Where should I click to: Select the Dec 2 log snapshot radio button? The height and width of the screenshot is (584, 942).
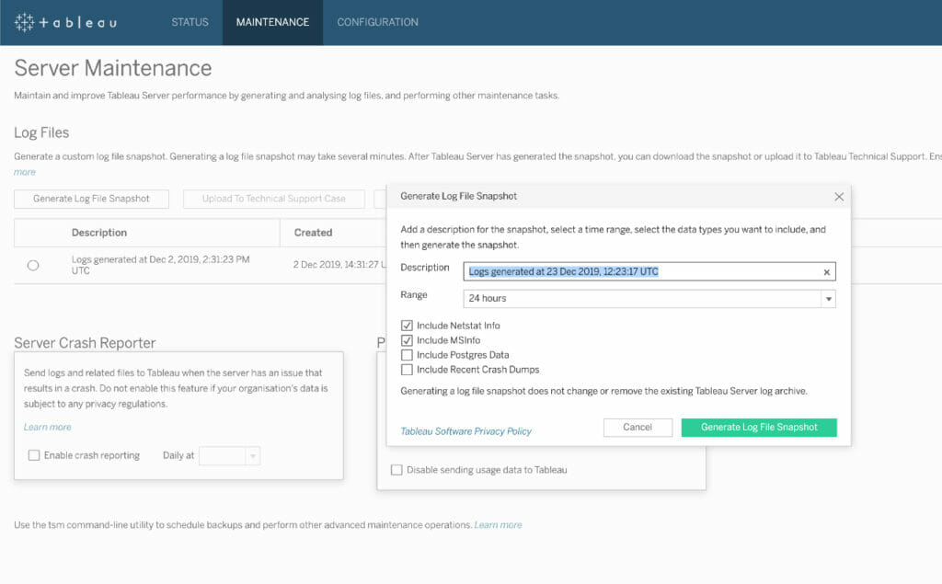click(x=33, y=265)
